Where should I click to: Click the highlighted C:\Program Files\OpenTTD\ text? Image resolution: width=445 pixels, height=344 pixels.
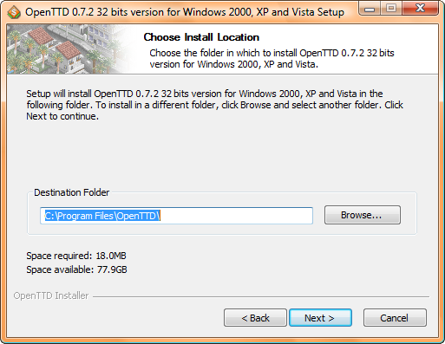tap(102, 216)
